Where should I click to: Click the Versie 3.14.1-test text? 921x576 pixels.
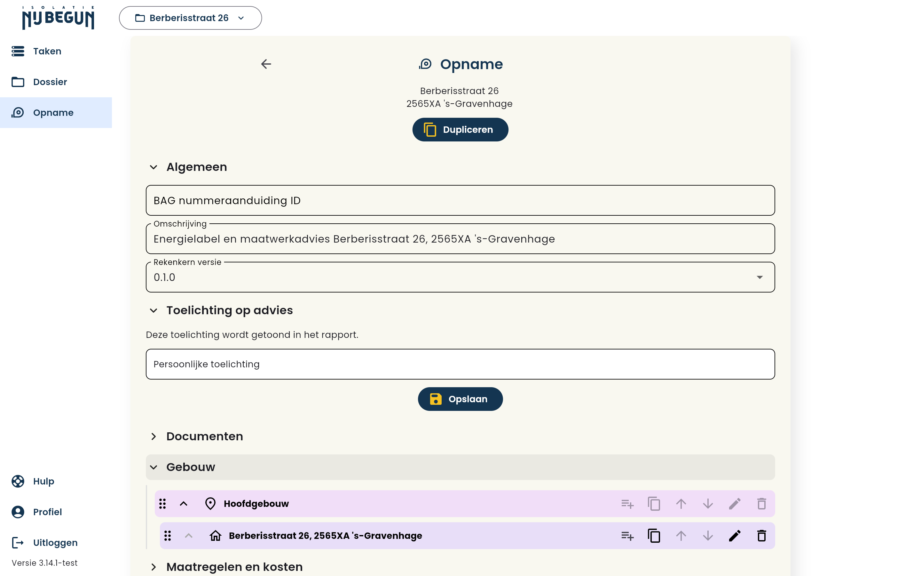44,563
